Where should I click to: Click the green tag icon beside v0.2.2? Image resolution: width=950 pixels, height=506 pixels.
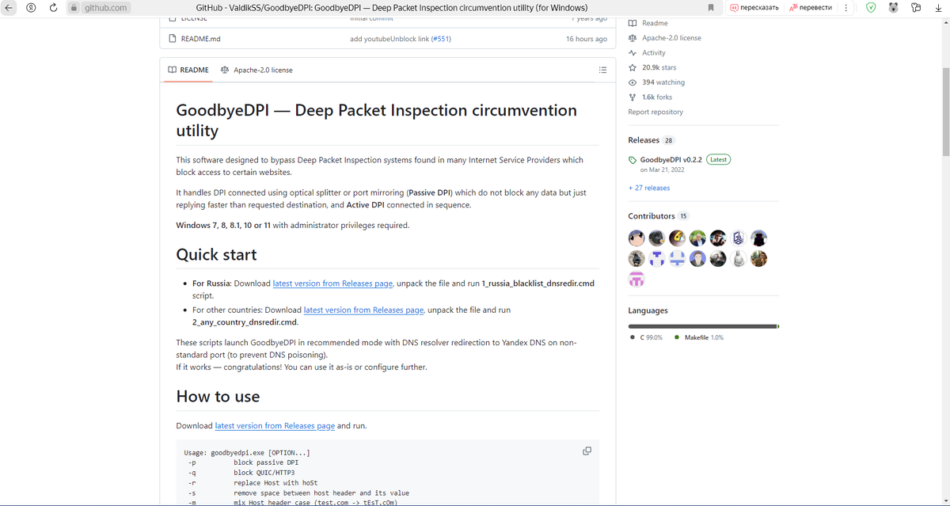pos(633,160)
